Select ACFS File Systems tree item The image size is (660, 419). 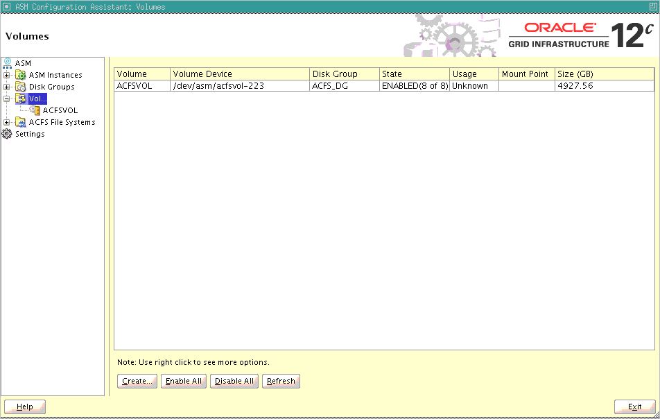point(62,122)
